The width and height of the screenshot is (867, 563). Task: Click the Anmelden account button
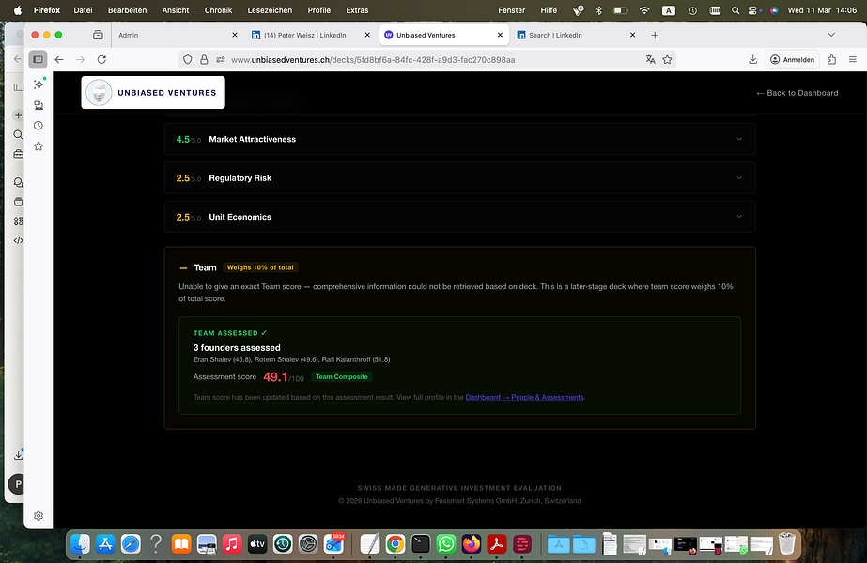tap(793, 60)
